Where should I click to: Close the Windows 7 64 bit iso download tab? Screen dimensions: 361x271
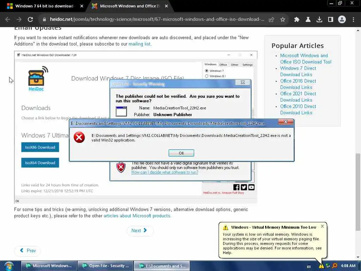pos(82,6)
